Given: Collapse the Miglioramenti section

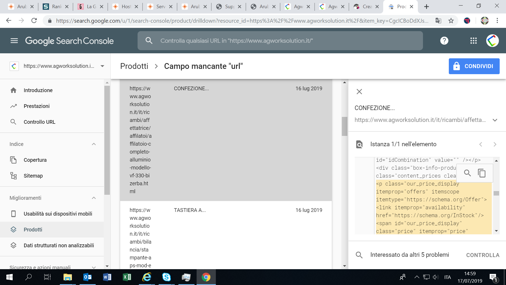Looking at the screenshot, I should coord(94,198).
